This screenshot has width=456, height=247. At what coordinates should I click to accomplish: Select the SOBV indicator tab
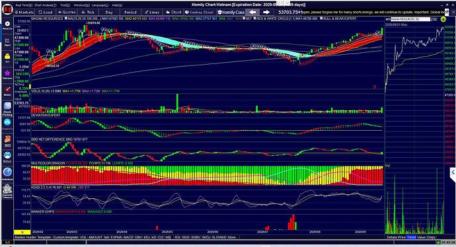pos(196,237)
